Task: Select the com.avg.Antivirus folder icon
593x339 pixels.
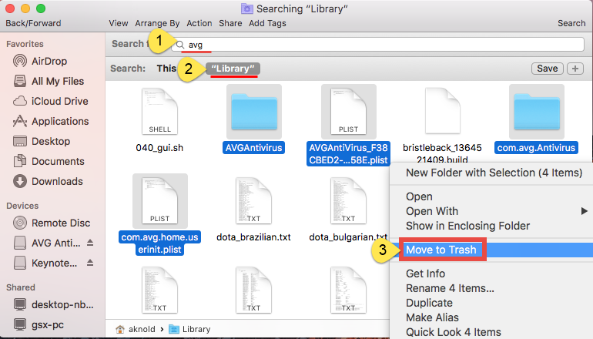Action: tap(536, 111)
